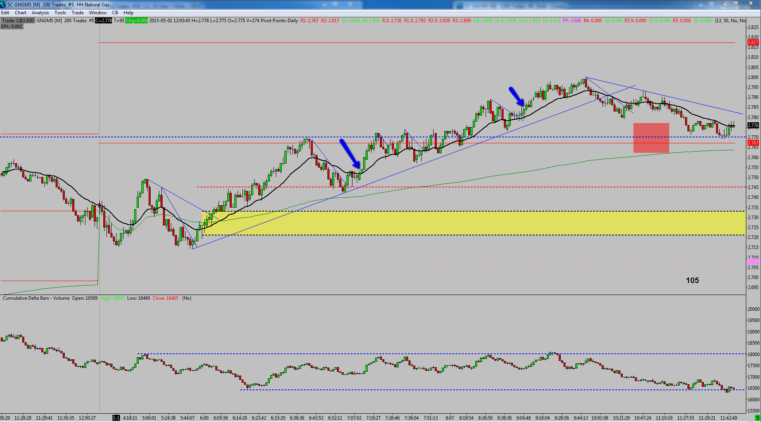Click the S2: 2.554 pivot value
Image resolution: width=761 pixels, height=422 pixels.
pos(371,21)
